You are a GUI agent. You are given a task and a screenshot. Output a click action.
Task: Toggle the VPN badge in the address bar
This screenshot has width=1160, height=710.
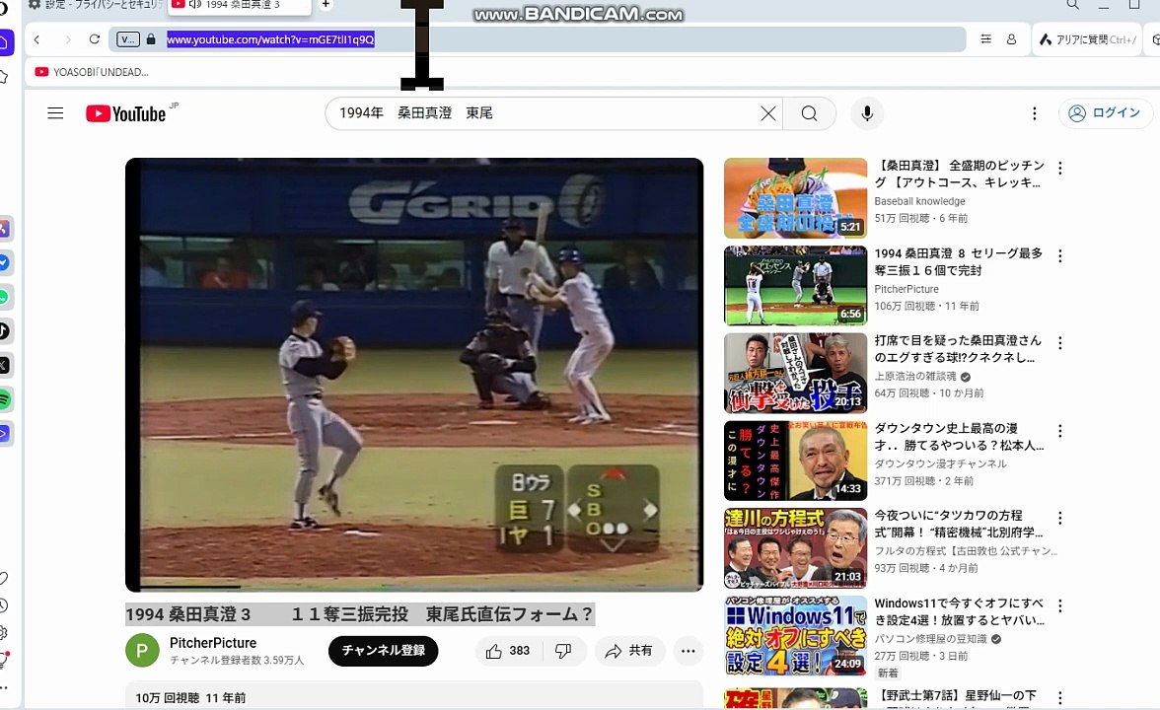point(127,39)
